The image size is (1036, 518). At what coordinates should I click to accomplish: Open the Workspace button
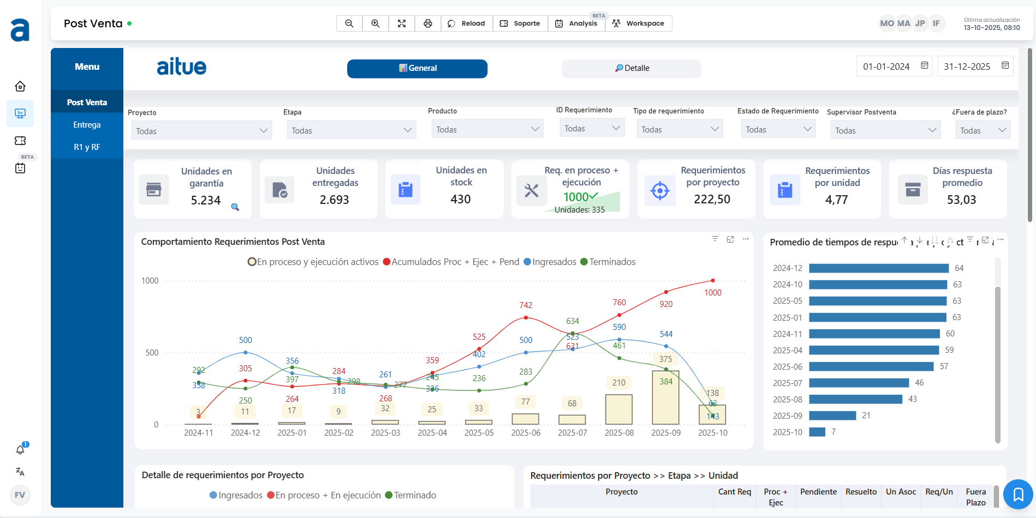pos(639,23)
